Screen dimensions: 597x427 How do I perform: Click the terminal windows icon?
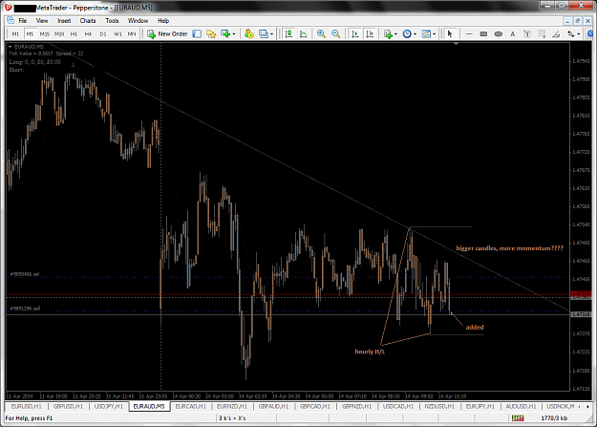tap(264, 33)
